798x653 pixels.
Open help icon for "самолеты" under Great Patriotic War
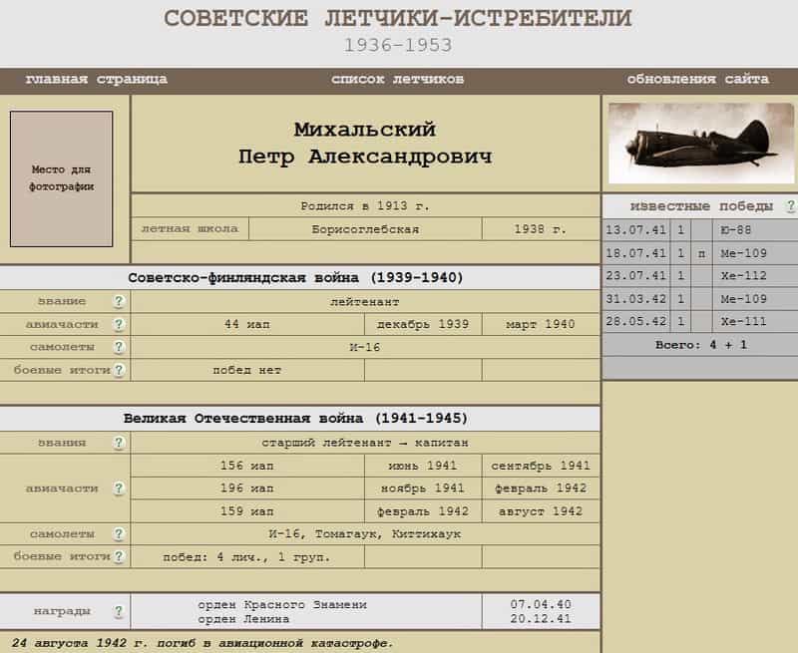[x=119, y=533]
